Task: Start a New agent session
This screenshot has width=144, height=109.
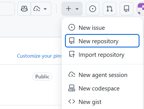Action: point(102,75)
